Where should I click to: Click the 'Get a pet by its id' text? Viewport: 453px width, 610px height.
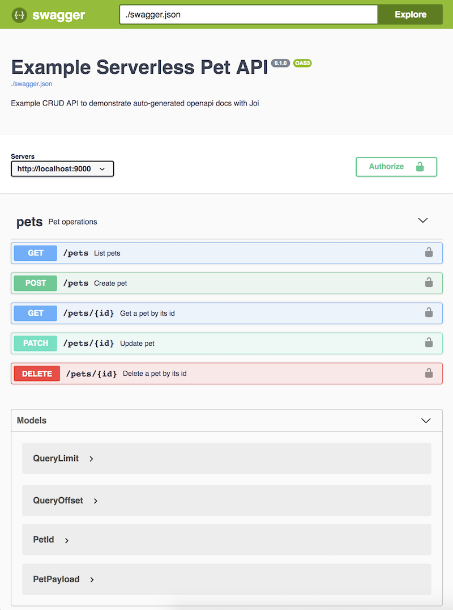coord(147,313)
